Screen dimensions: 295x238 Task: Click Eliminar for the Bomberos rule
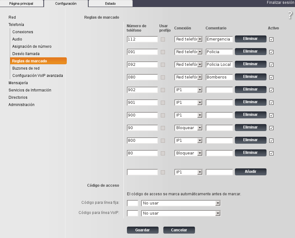tap(250, 77)
